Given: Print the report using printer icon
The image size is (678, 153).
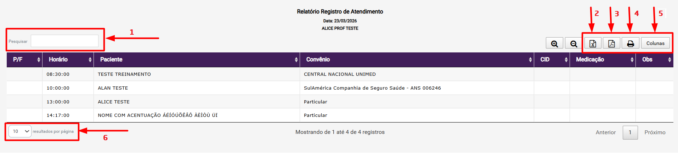Looking at the screenshot, I should coord(630,44).
